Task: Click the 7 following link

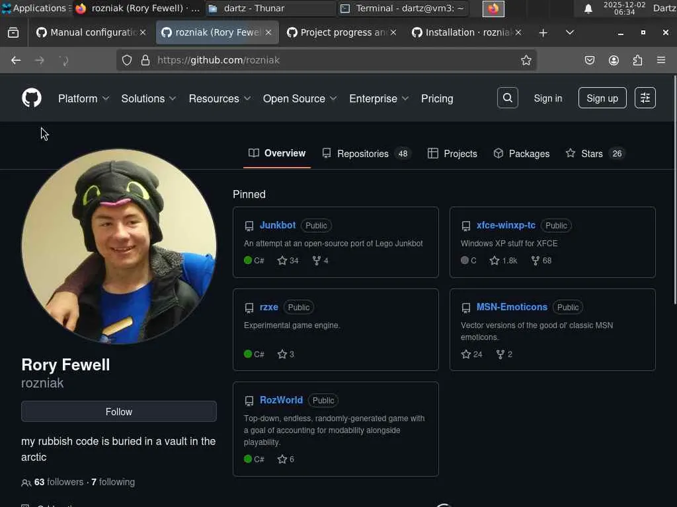Action: pyautogui.click(x=113, y=482)
